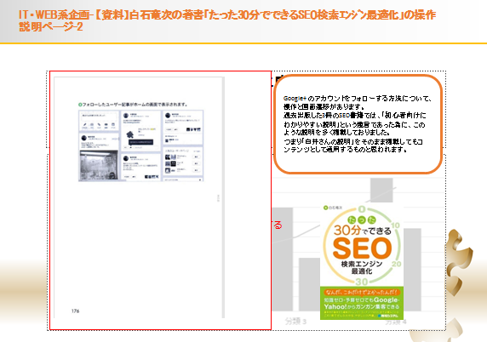Click the line 'Google+のアカウントをフォローする方法について、'

tap(358, 99)
